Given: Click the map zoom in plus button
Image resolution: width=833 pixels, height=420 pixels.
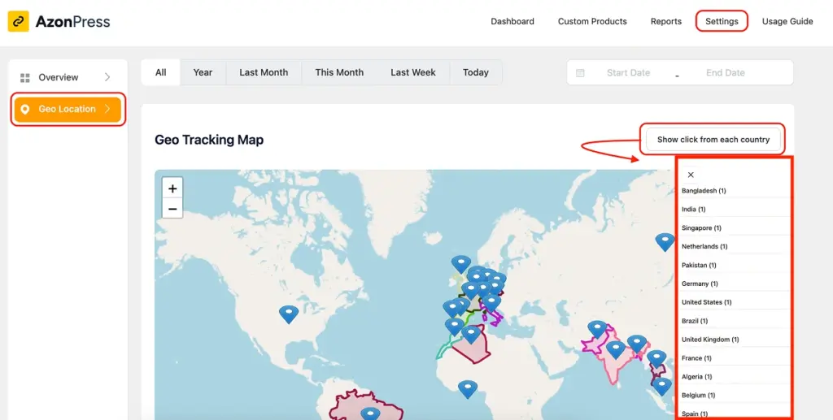Looking at the screenshot, I should click(x=172, y=188).
